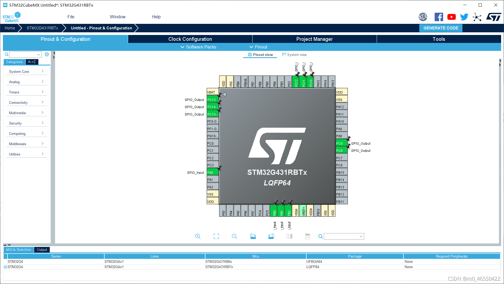Click the zoom in magnifier icon
The width and height of the screenshot is (504, 284).
(198, 236)
